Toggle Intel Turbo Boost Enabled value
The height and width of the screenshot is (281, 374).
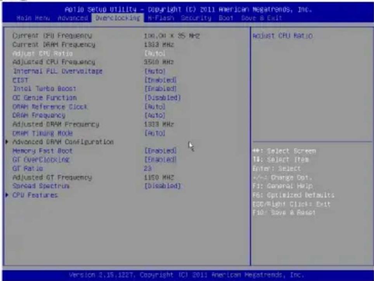pyautogui.click(x=160, y=89)
